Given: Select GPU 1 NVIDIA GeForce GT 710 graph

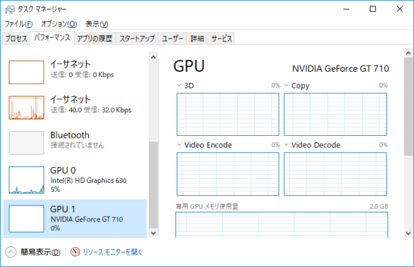Looking at the screenshot, I should point(26,219).
